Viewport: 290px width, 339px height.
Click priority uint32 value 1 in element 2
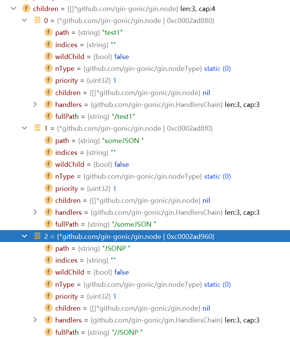[115, 296]
